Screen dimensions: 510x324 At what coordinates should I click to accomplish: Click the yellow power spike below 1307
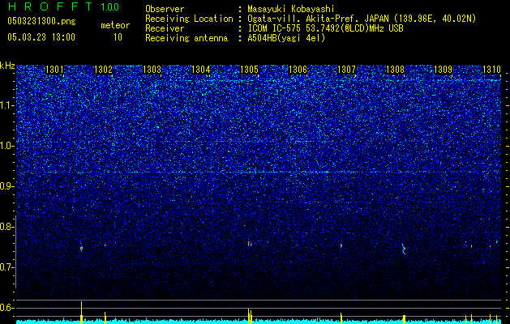click(x=341, y=318)
